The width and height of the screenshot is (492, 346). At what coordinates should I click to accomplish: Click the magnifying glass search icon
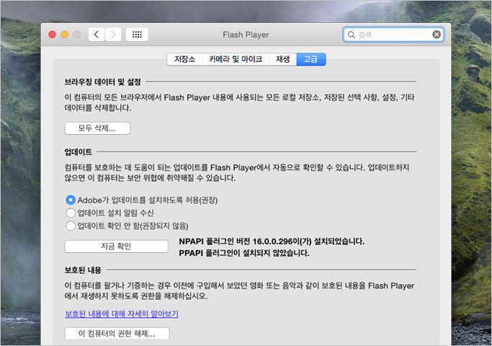[x=352, y=35]
